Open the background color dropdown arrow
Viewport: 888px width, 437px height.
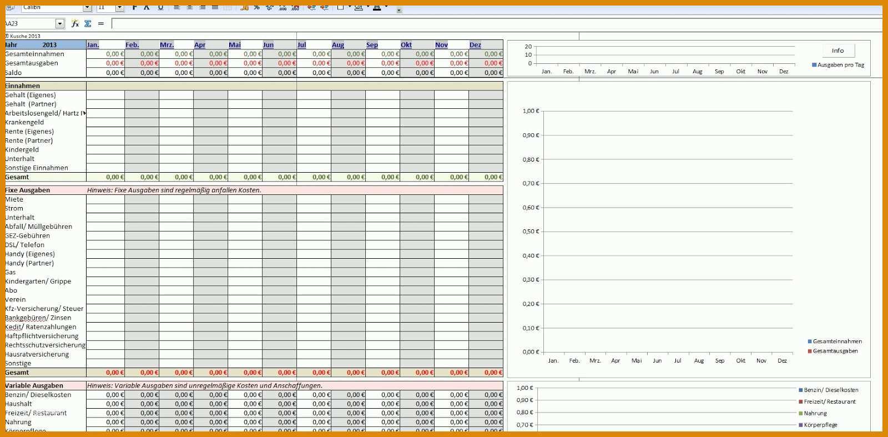click(x=368, y=7)
